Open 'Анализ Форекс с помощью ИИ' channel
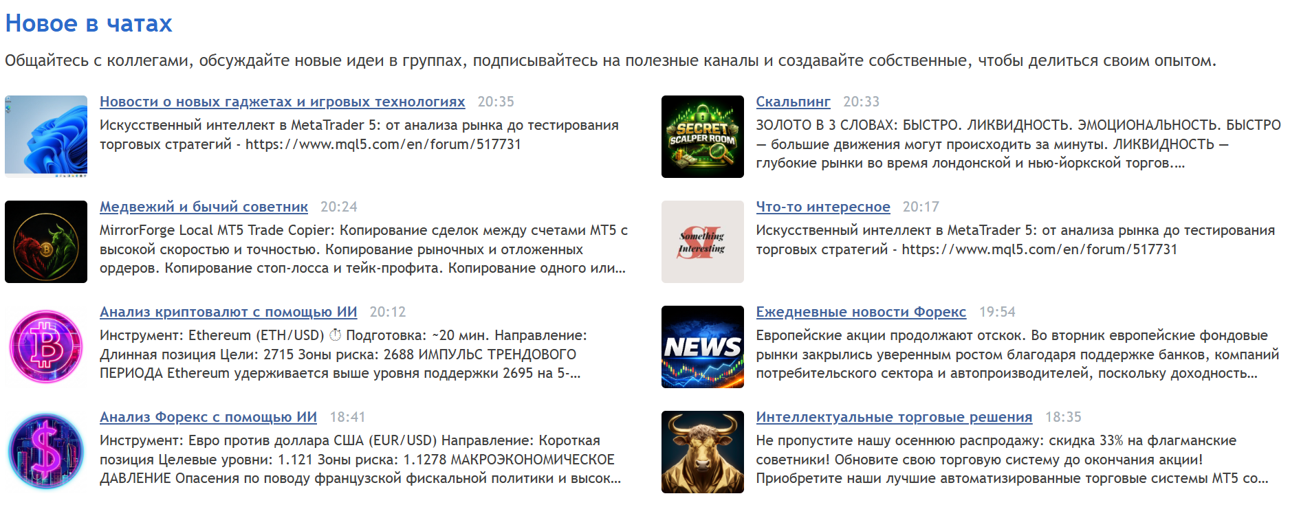The image size is (1290, 507). (208, 417)
